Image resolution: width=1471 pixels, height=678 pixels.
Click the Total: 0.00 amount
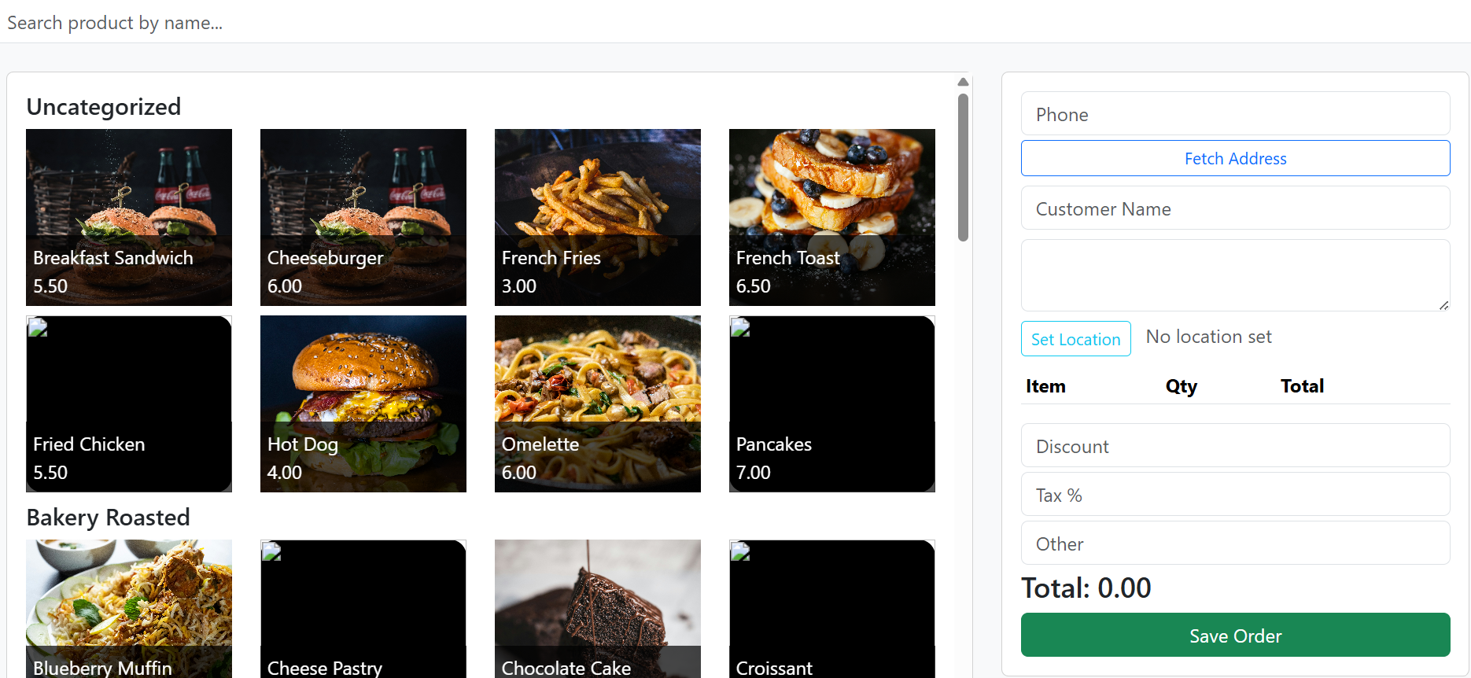click(1086, 588)
